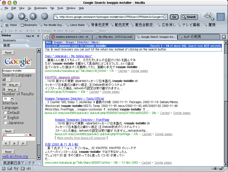Click the sidebar Google search text field

(x=19, y=71)
